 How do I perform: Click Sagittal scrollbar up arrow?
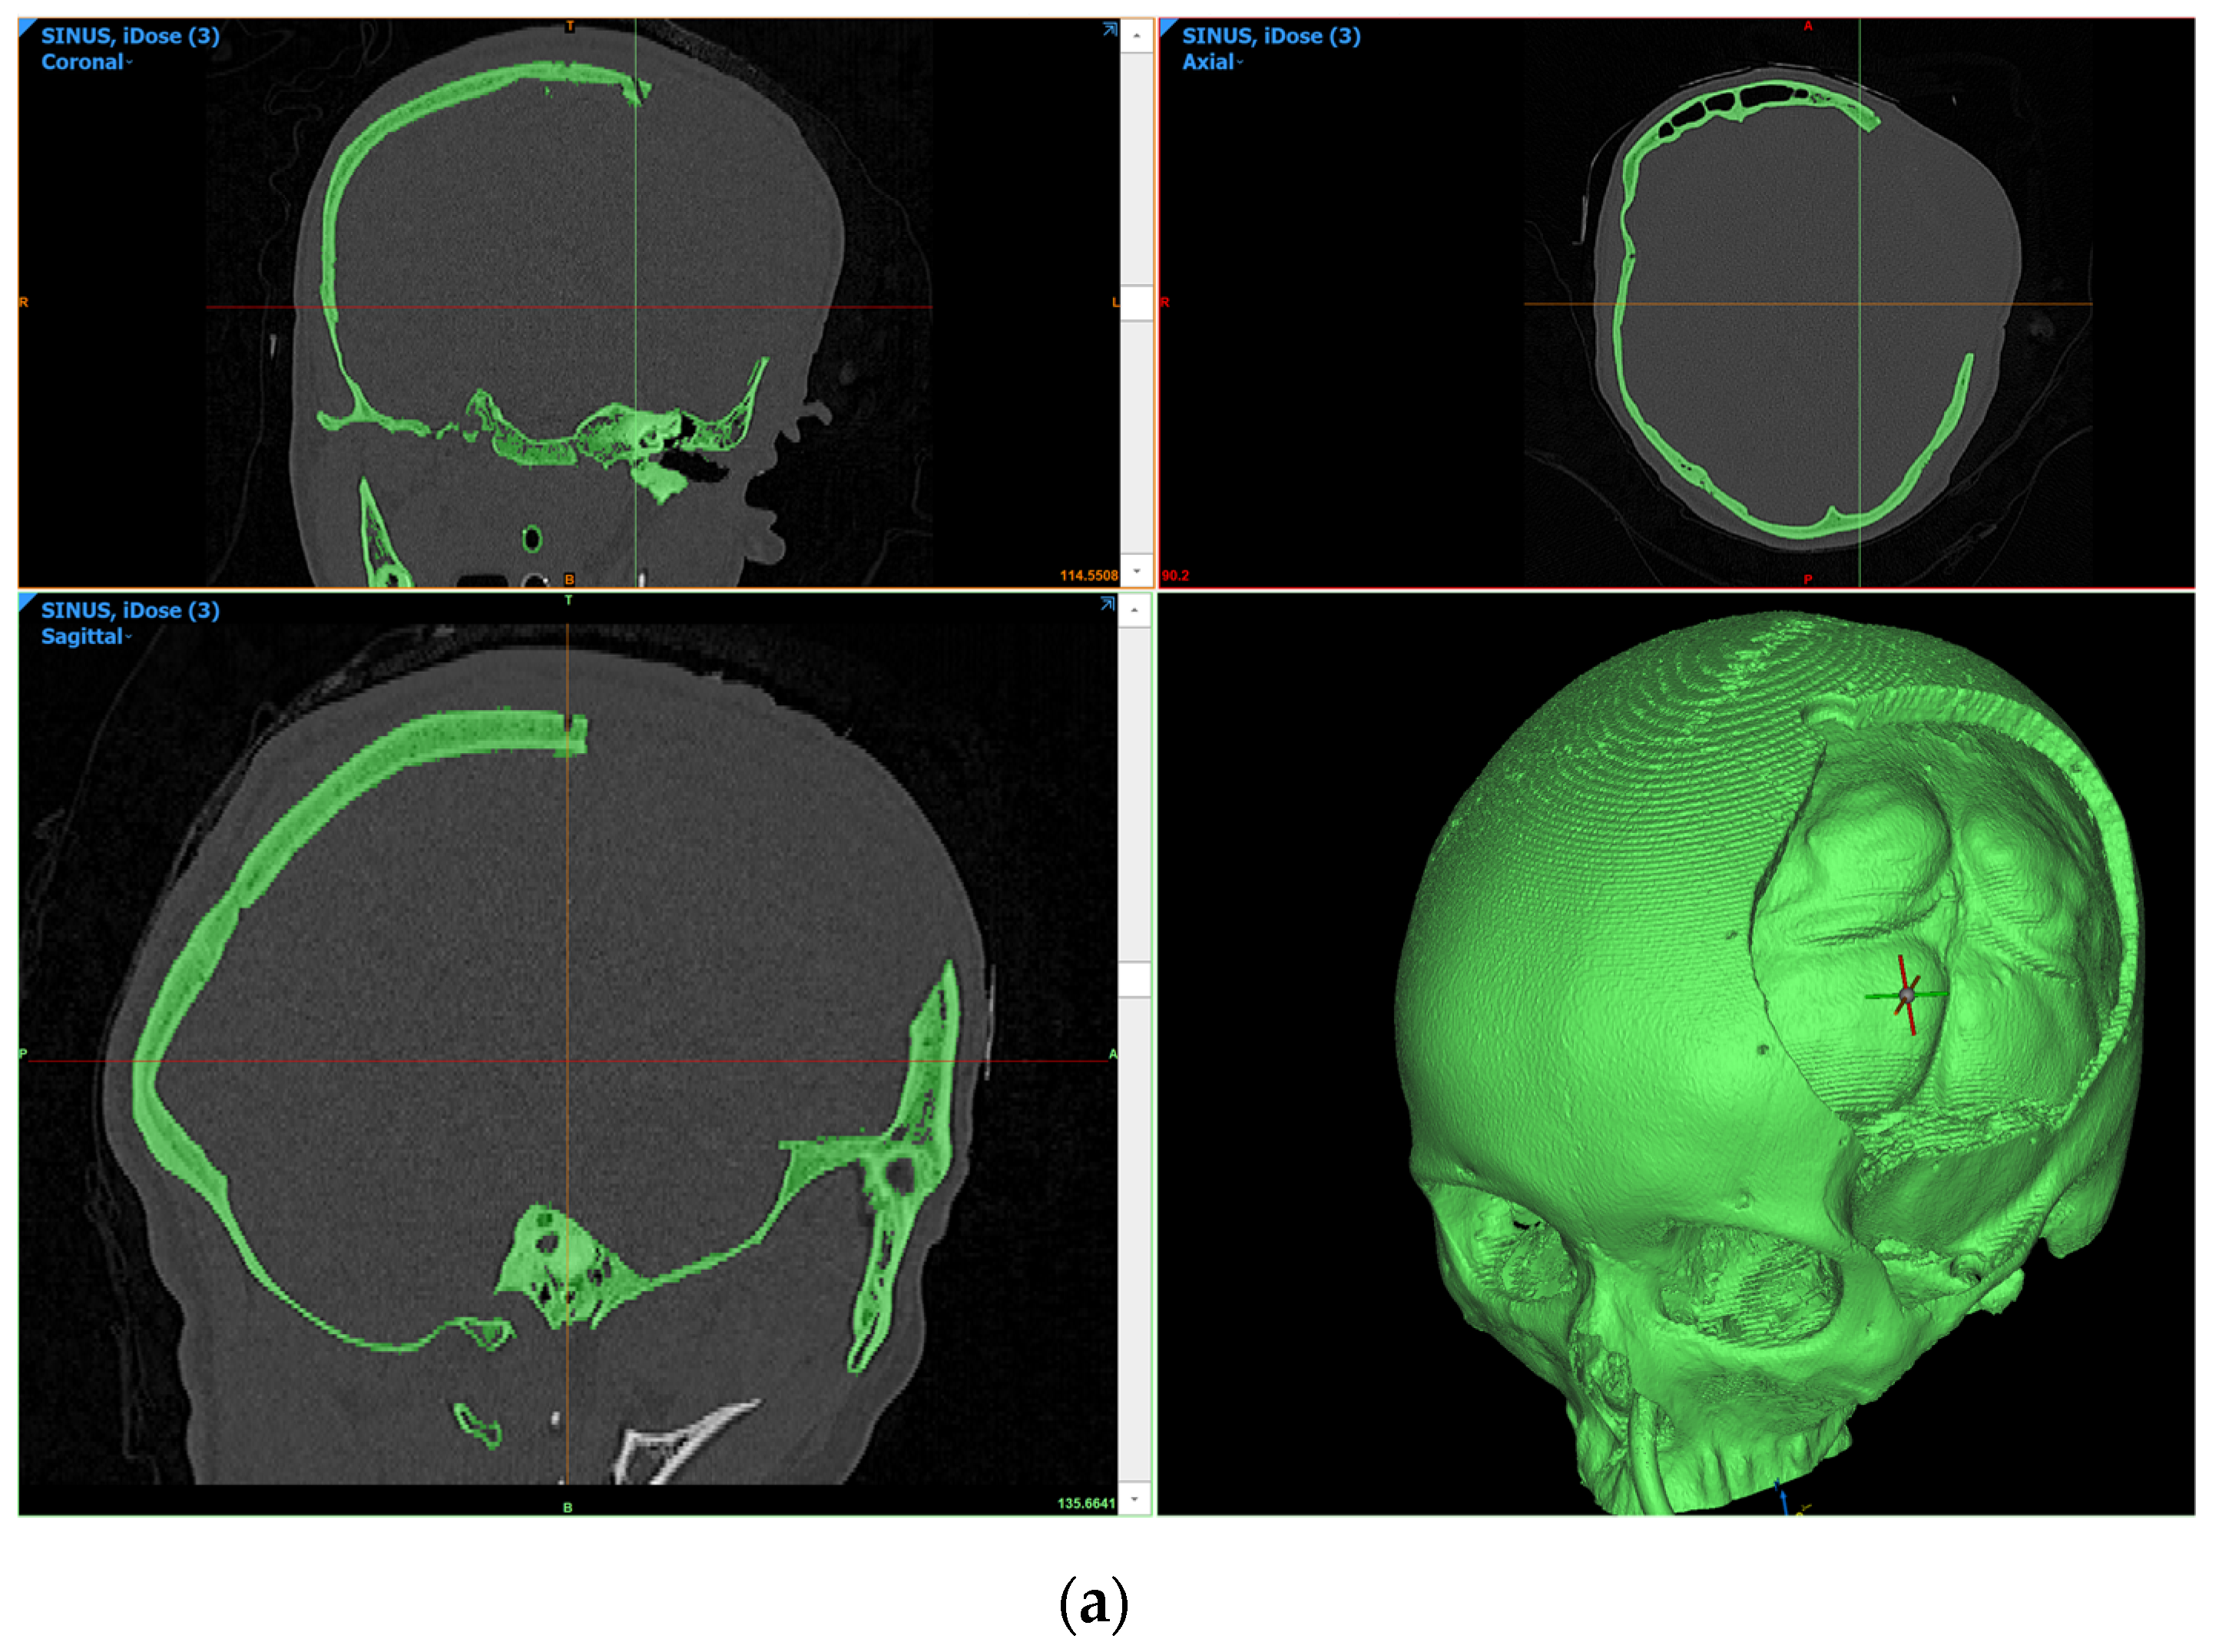point(1134,610)
